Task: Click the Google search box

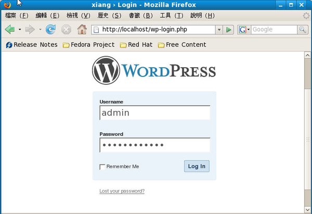Action: [274, 30]
